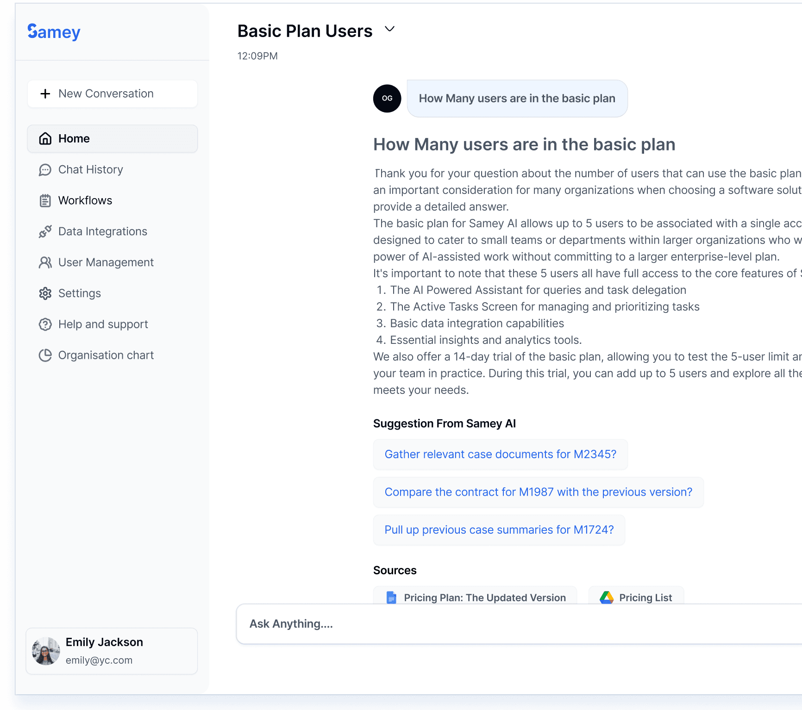Click the Google Drive icon on Pricing List
This screenshot has width=802, height=710.
tap(607, 598)
